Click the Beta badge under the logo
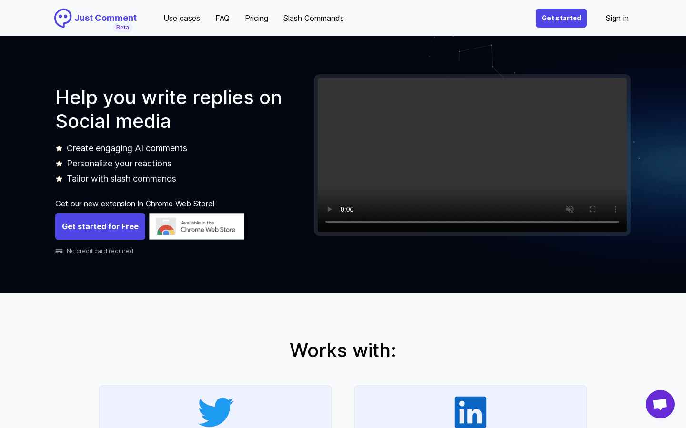The image size is (686, 428). click(x=122, y=28)
